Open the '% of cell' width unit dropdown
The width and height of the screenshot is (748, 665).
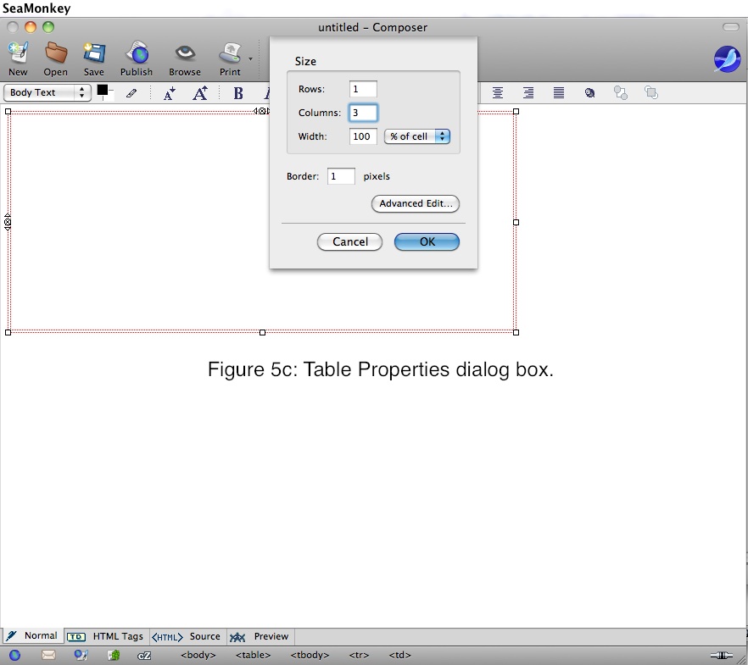(417, 136)
